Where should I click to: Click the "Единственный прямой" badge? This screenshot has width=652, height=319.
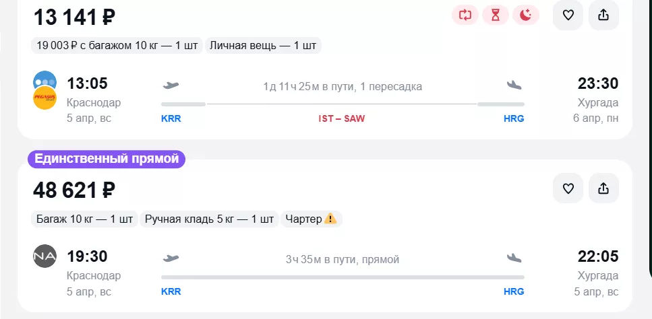[x=106, y=159]
